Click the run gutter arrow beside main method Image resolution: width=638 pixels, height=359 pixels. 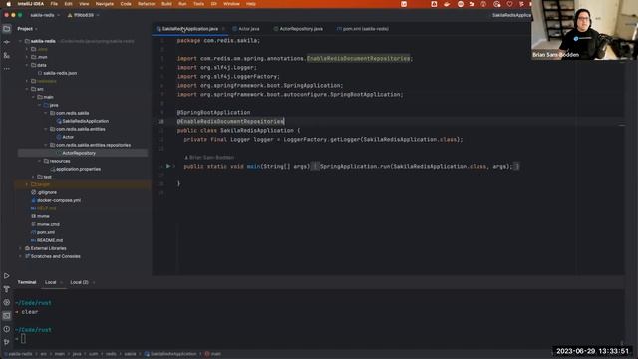[x=168, y=166]
